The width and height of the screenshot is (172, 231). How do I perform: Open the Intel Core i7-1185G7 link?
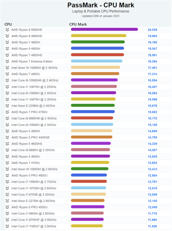34,226
